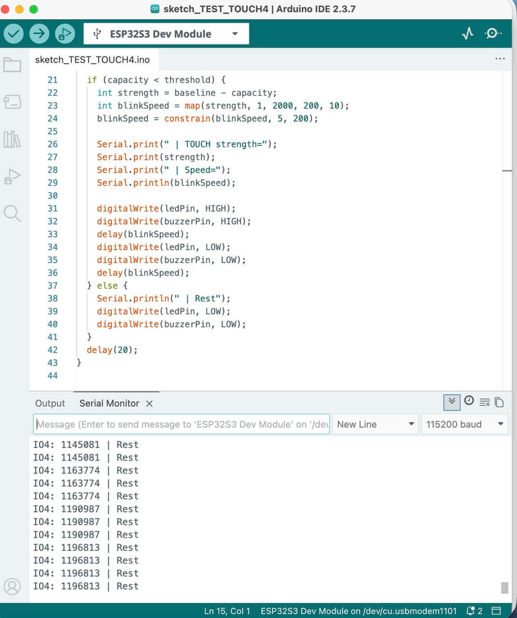Click the '} else {' code line
The width and height of the screenshot is (517, 618).
click(x=107, y=286)
